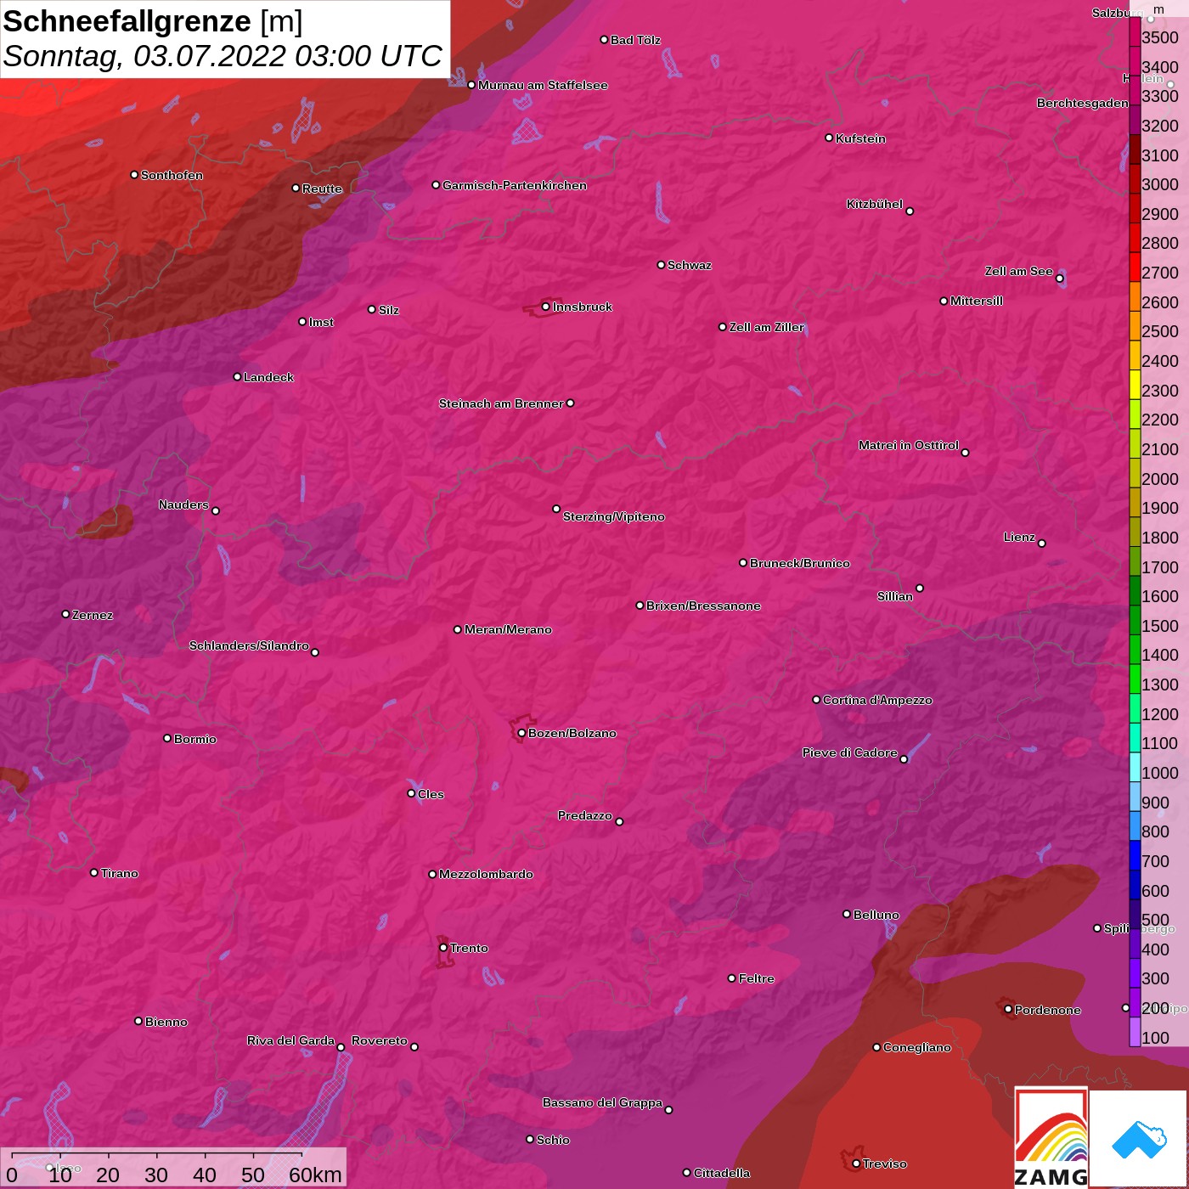Click the Trento city marker dot
1189x1189 pixels.
pyautogui.click(x=443, y=948)
